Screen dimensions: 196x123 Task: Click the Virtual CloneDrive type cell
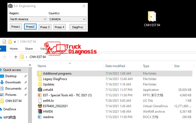pos(155,106)
